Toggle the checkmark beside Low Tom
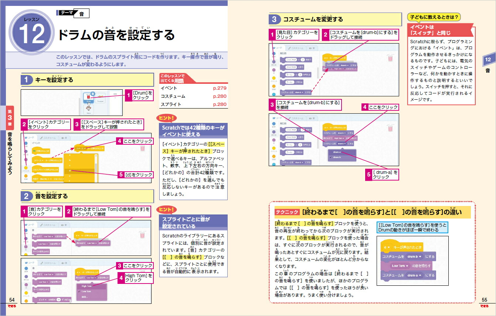 (x=79, y=291)
